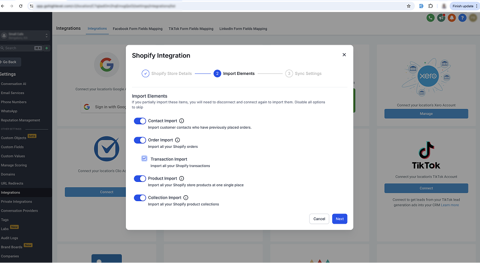480x263 pixels.
Task: Click the Clio checkmark logo
Action: click(x=107, y=149)
